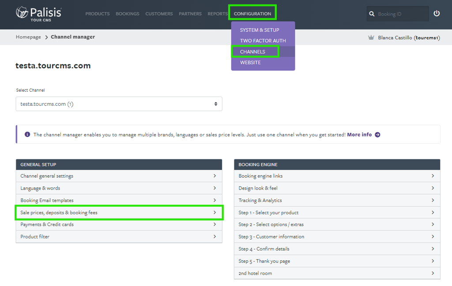Screen dimensions: 452x286
Task: Open Product filter settings
Action: point(119,237)
